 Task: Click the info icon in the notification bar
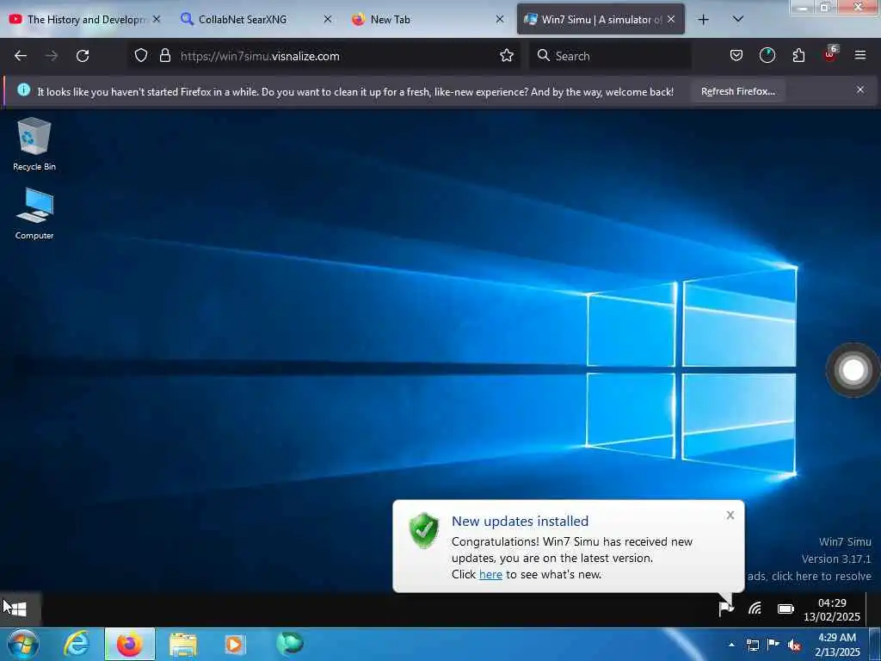(x=23, y=90)
